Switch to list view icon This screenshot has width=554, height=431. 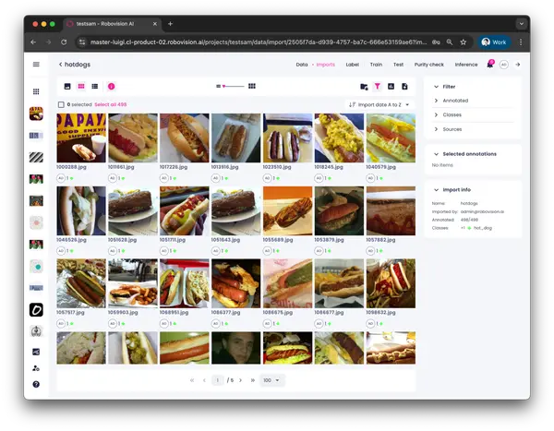pyautogui.click(x=95, y=86)
